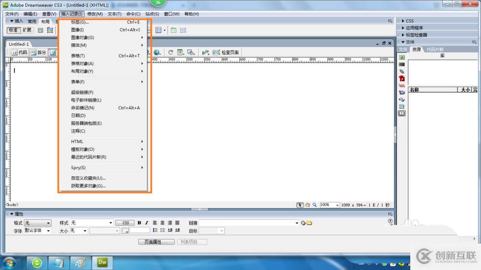Viewport: 481px width, 270px height.
Task: Switch to 拆分 split view
Action: click(x=38, y=52)
